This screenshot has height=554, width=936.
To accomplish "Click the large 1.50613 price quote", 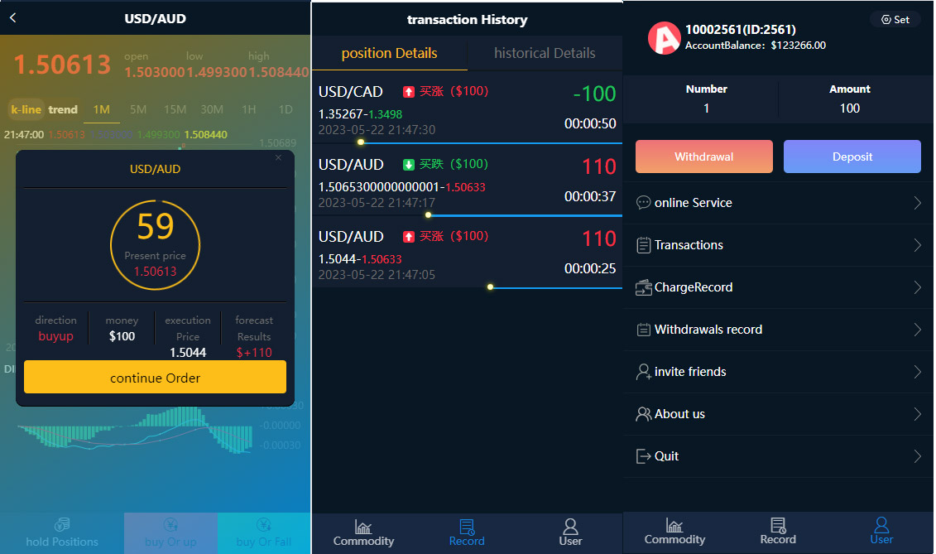I will pos(62,65).
